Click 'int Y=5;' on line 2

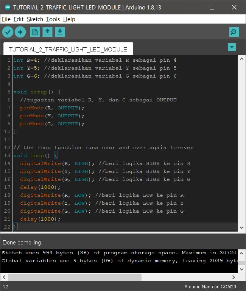coord(26,68)
